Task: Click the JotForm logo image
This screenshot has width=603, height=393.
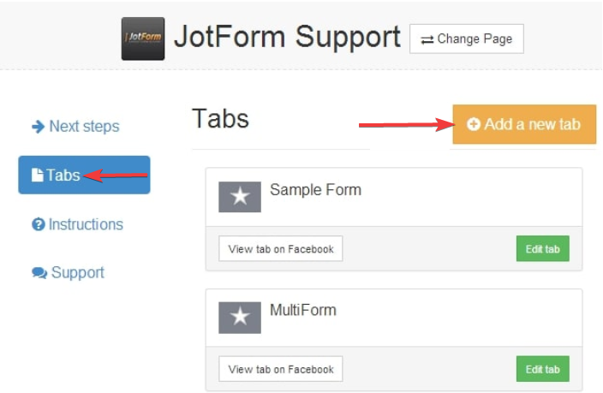Action: pyautogui.click(x=143, y=39)
